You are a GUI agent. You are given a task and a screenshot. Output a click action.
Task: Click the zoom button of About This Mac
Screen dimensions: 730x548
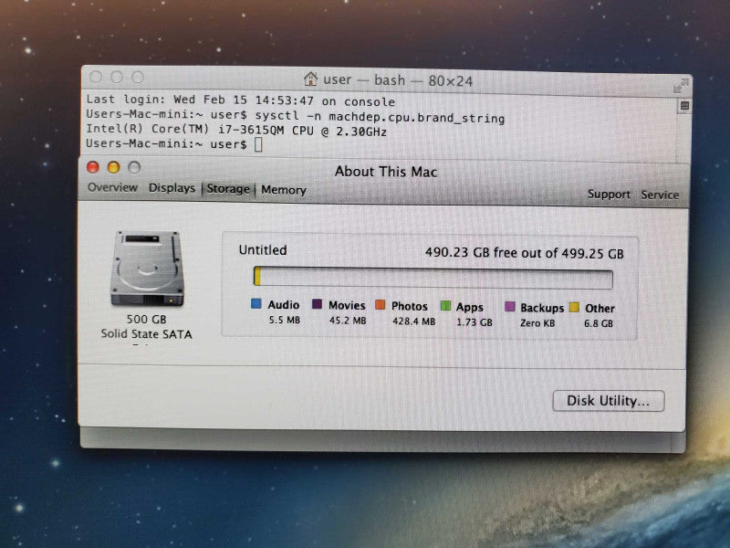click(x=134, y=167)
